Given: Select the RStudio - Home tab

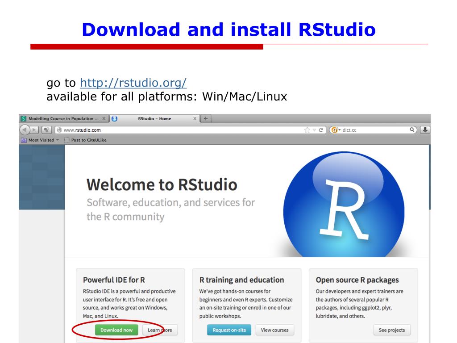Looking at the screenshot, I should click(x=154, y=118).
